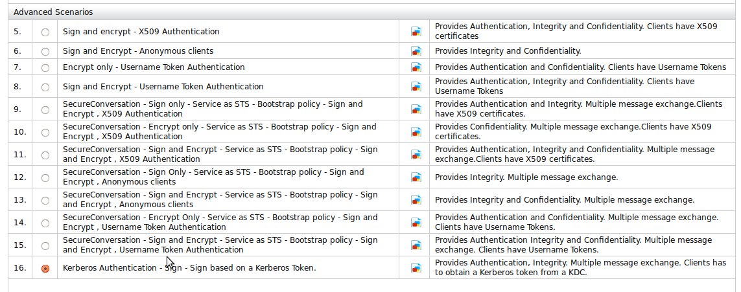View policy icon for Sign and Encrypt Anonymous clients
Screen dimensions: 741x292
click(416, 51)
